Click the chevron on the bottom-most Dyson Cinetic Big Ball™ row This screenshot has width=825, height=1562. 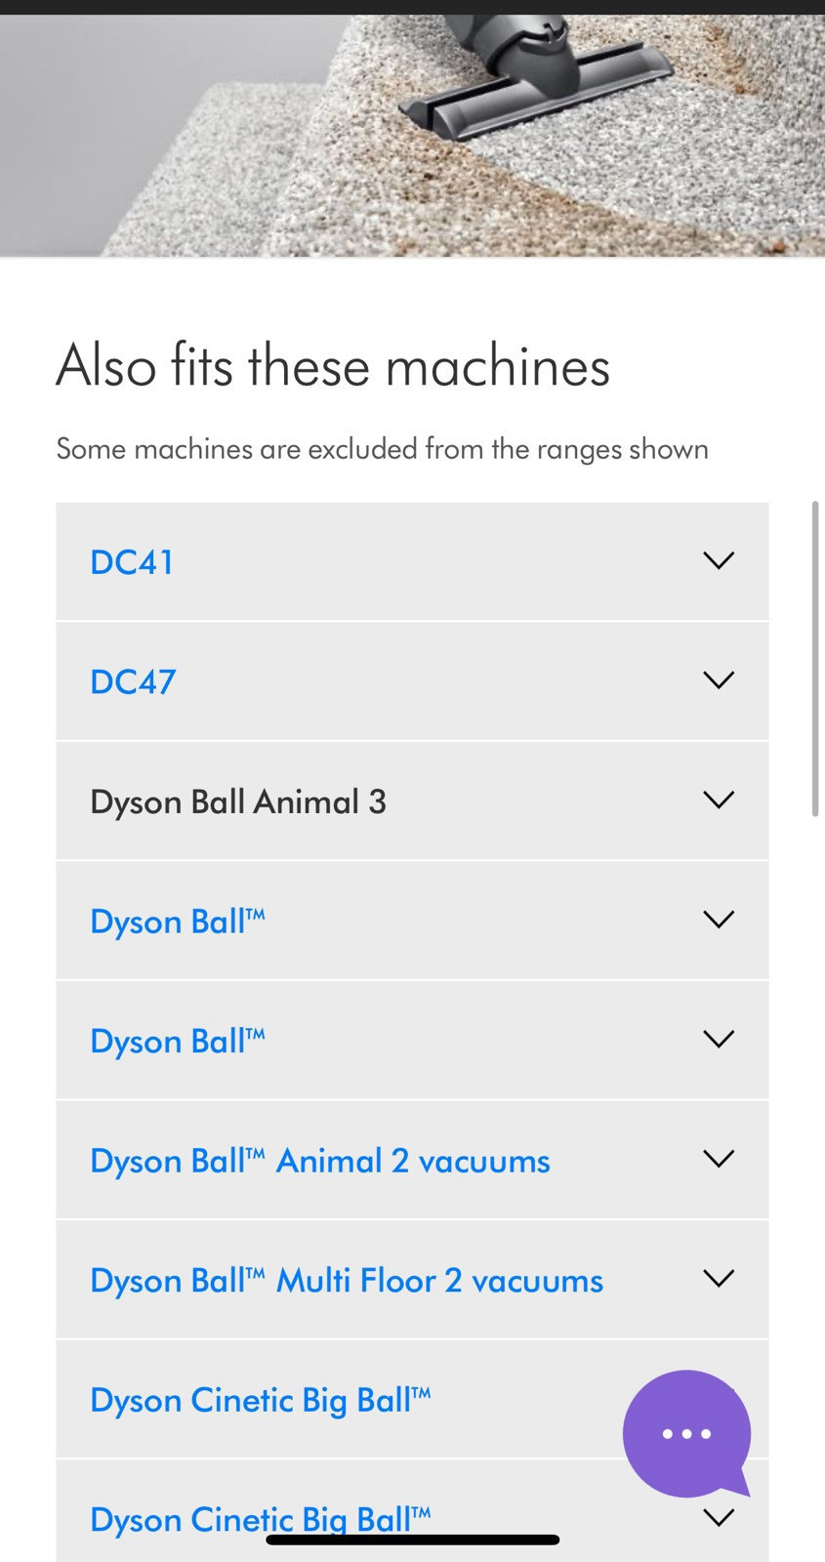point(719,1517)
